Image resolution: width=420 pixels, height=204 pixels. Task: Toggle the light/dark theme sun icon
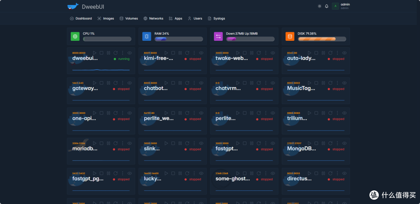320,6
